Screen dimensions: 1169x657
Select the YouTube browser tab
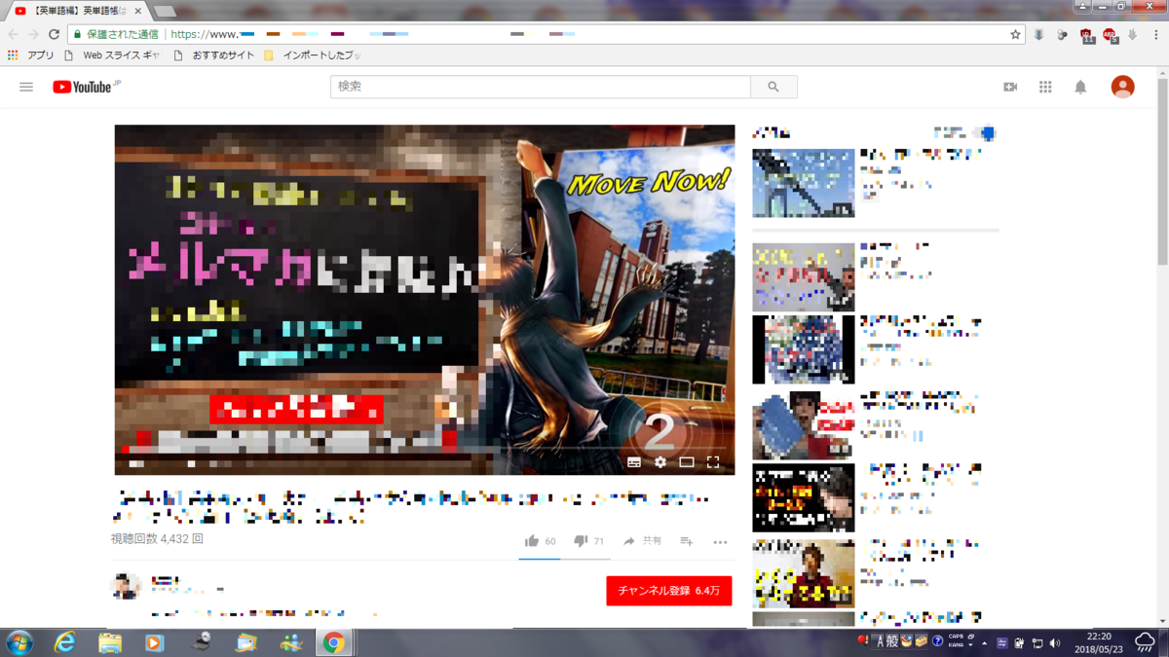point(76,11)
